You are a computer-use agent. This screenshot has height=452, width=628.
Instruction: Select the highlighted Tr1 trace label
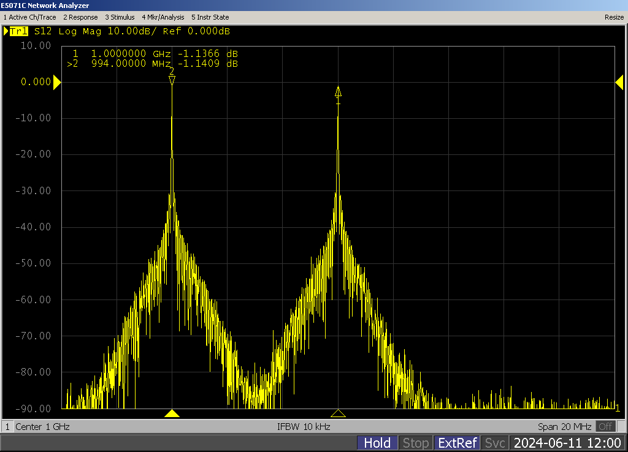coord(19,31)
